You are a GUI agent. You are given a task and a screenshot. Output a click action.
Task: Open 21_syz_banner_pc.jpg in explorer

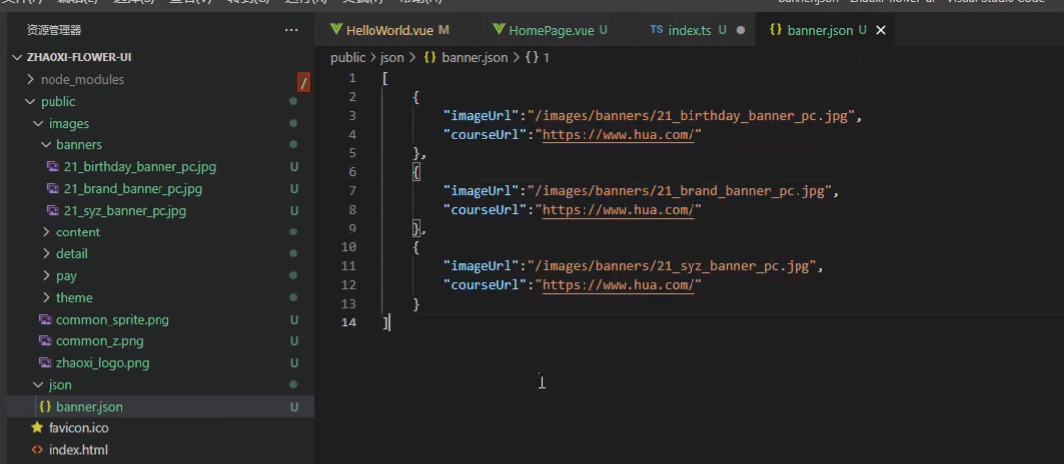125,211
